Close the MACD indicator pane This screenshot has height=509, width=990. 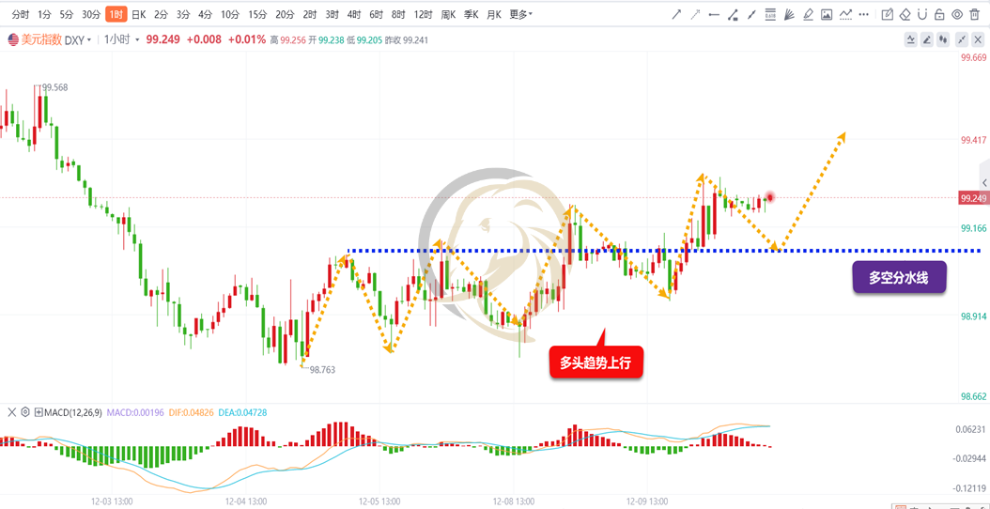click(10, 412)
